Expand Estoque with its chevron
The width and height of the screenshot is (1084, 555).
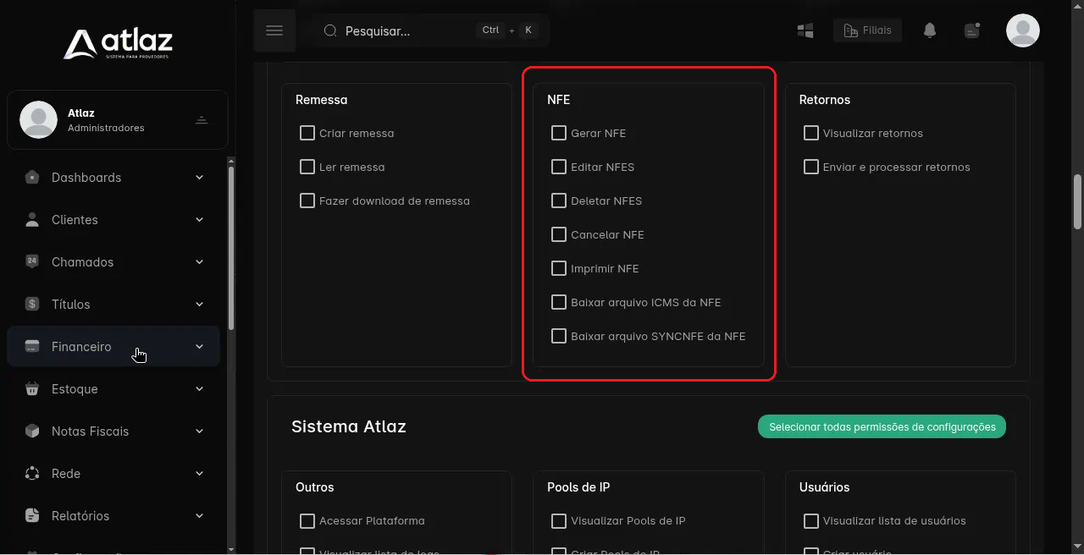(200, 388)
